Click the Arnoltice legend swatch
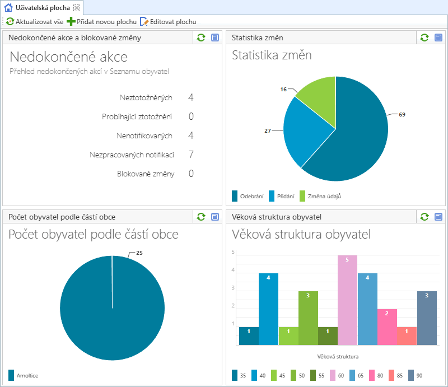The height and width of the screenshot is (387, 448). click(11, 375)
